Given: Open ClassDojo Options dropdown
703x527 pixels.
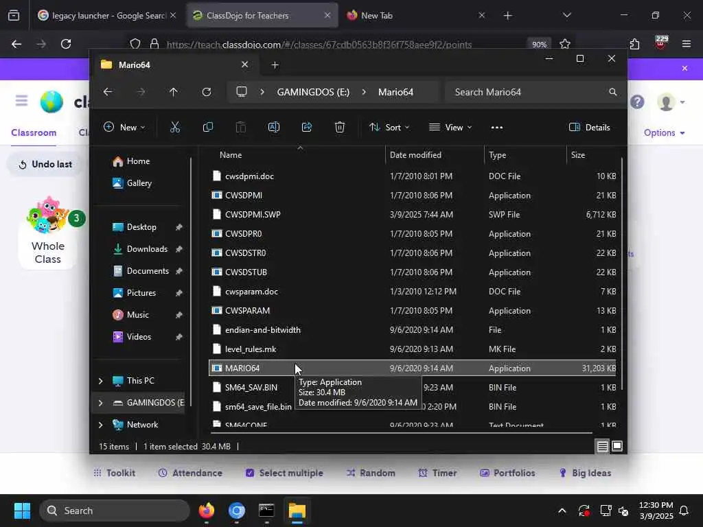Looking at the screenshot, I should click(664, 132).
